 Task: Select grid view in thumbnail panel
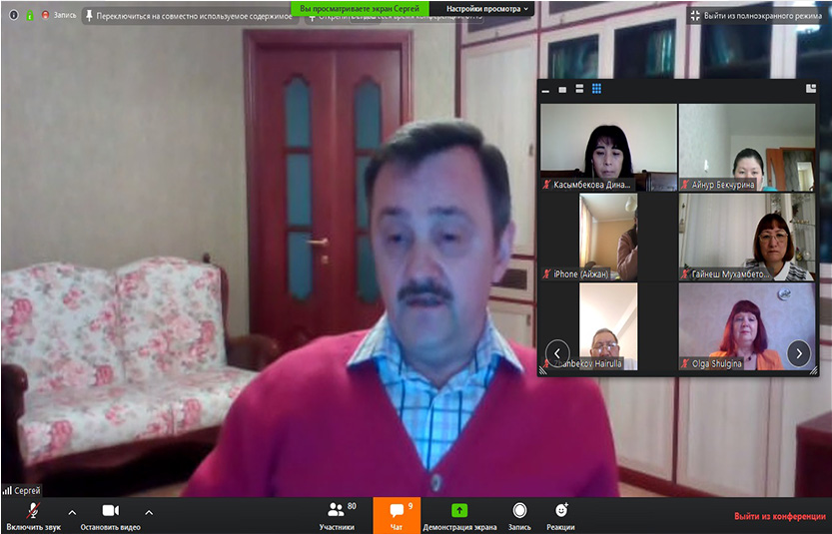[x=596, y=89]
